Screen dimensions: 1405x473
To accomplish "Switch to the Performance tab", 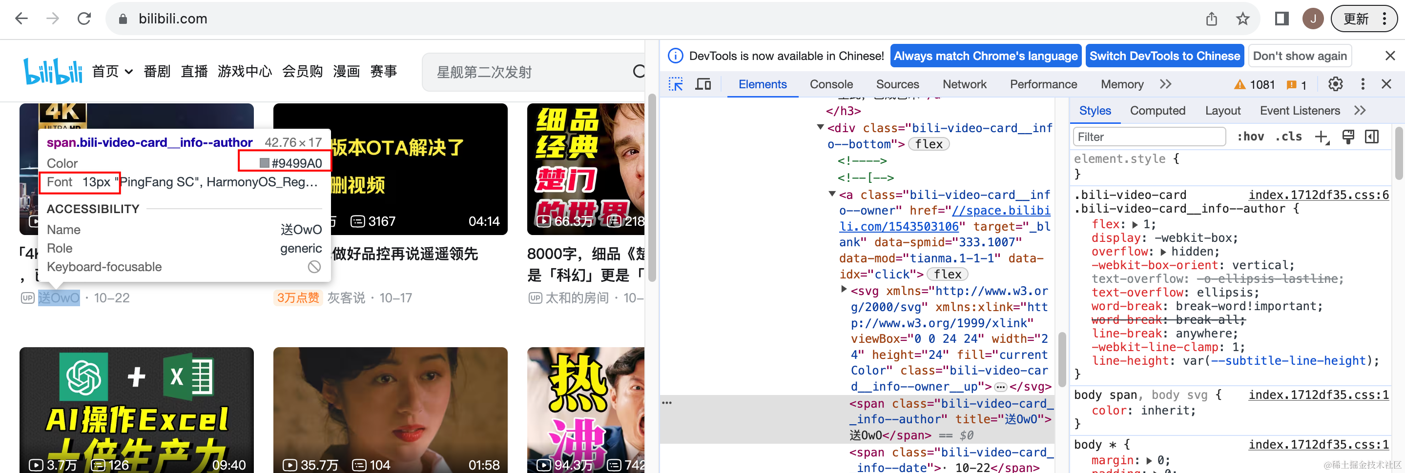I will [x=1043, y=84].
